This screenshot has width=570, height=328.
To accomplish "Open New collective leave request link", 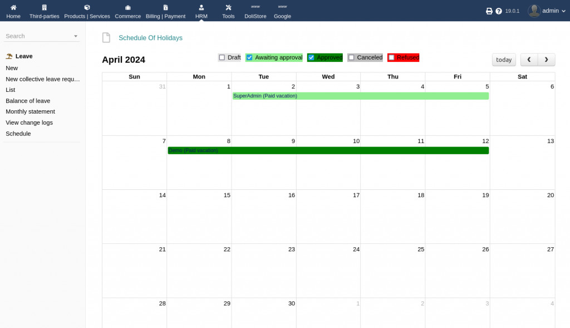I will pos(43,79).
